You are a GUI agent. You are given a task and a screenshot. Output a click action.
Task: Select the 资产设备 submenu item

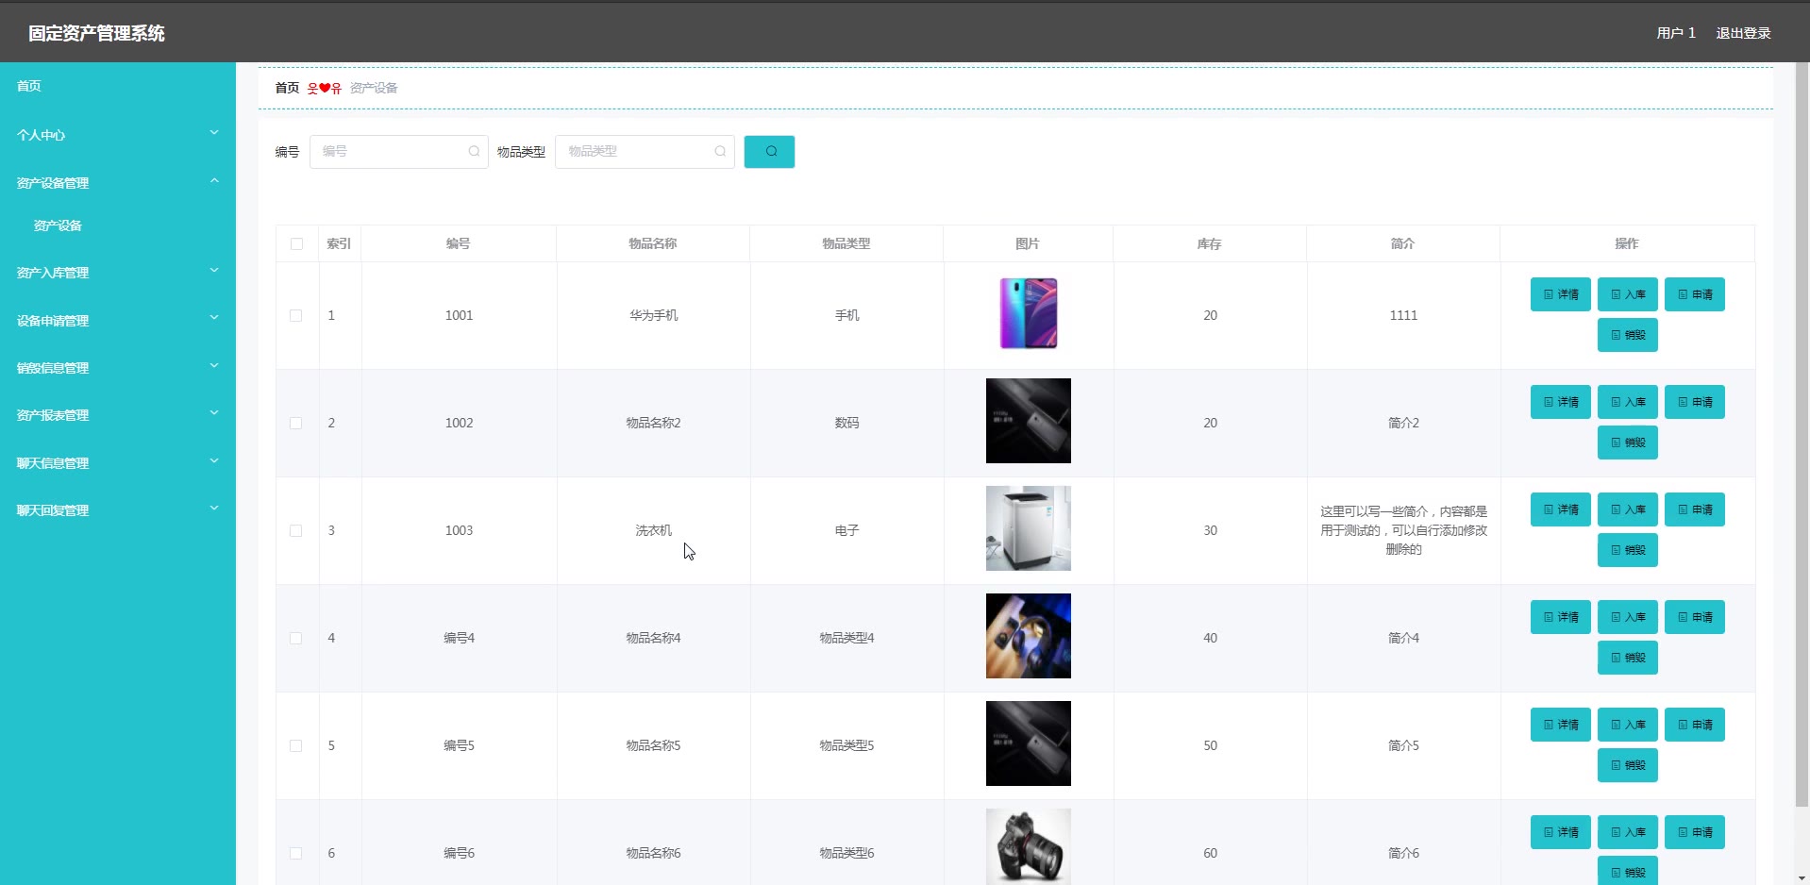coord(58,225)
